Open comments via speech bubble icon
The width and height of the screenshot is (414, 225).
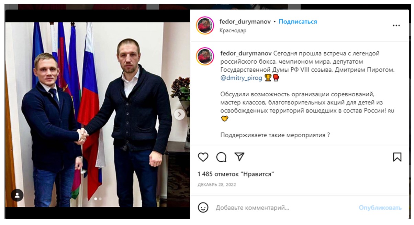pos(221,157)
